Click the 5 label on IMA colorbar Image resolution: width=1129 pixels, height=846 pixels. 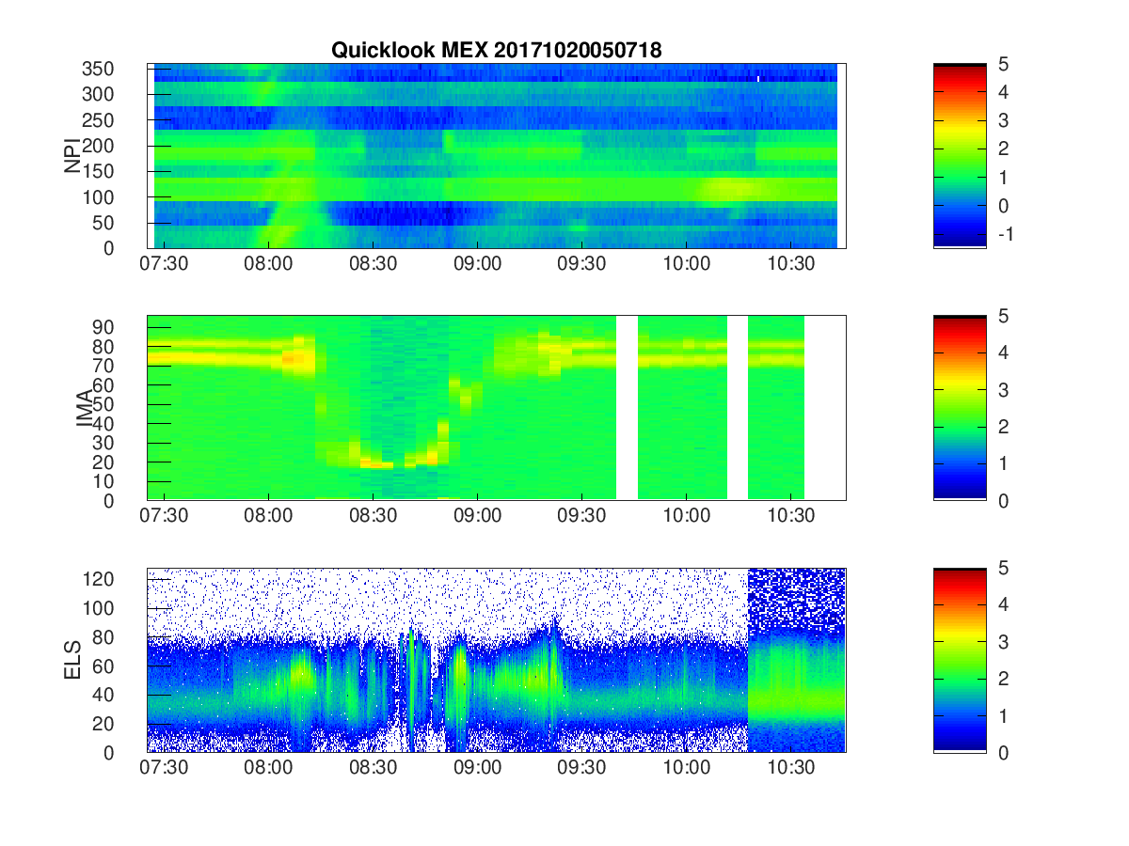click(1005, 317)
